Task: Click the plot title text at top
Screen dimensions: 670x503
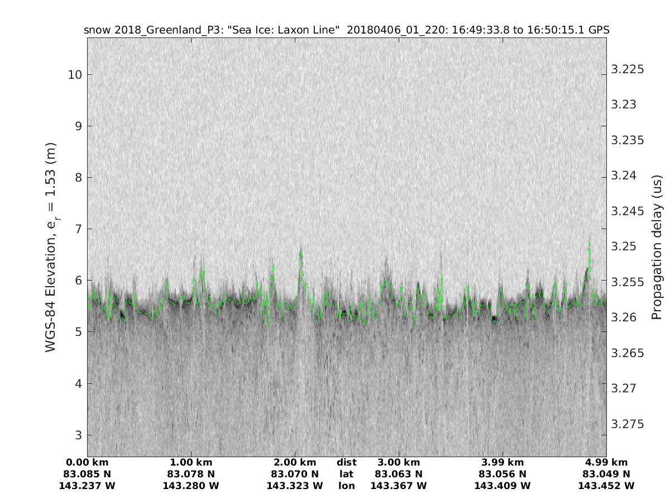Action: (x=346, y=30)
